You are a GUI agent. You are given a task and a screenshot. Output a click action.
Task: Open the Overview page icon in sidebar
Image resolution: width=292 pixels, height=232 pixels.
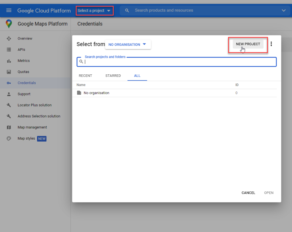[x=9, y=38]
